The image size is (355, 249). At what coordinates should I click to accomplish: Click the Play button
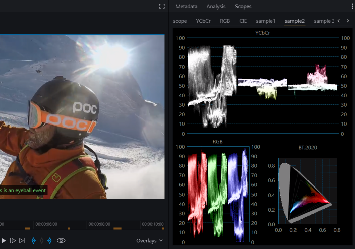click(x=4, y=241)
